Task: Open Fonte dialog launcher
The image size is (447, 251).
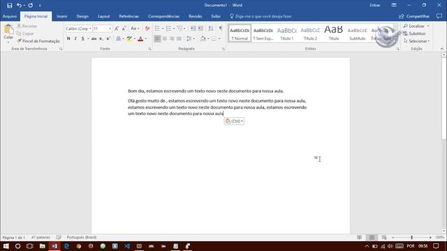Action: click(x=149, y=49)
